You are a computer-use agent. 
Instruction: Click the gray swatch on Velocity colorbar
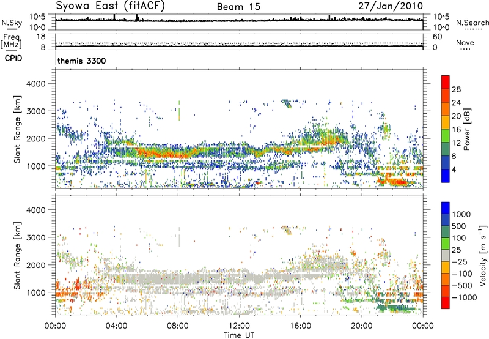coord(446,255)
